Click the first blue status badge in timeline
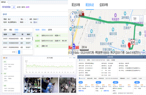 (x=81, y=82)
